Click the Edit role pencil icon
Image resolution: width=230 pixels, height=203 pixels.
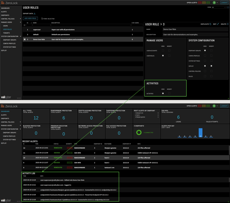218,24
